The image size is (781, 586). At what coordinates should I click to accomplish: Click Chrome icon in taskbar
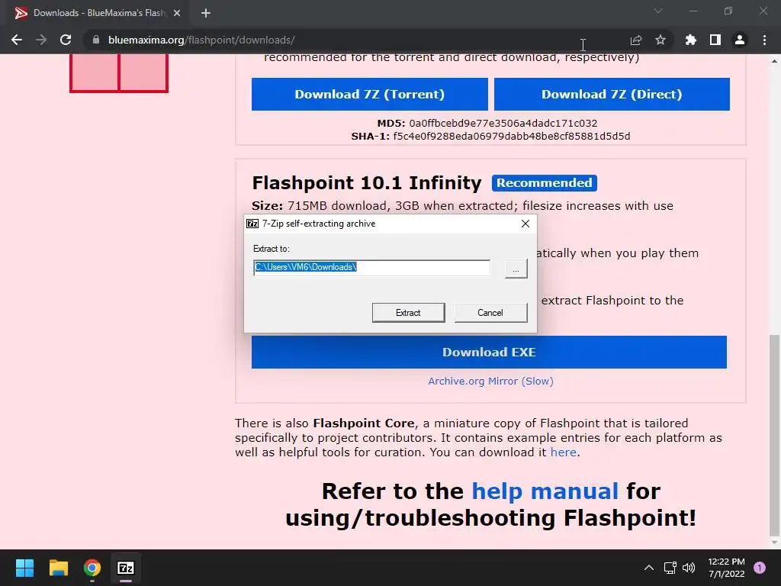[x=92, y=568]
